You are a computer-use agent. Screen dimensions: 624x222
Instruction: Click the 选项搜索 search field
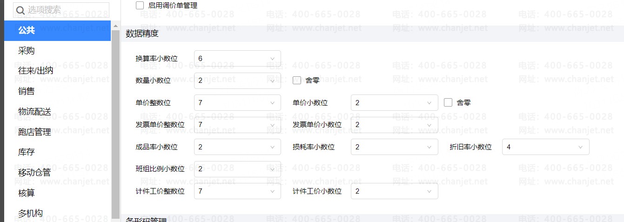click(61, 10)
